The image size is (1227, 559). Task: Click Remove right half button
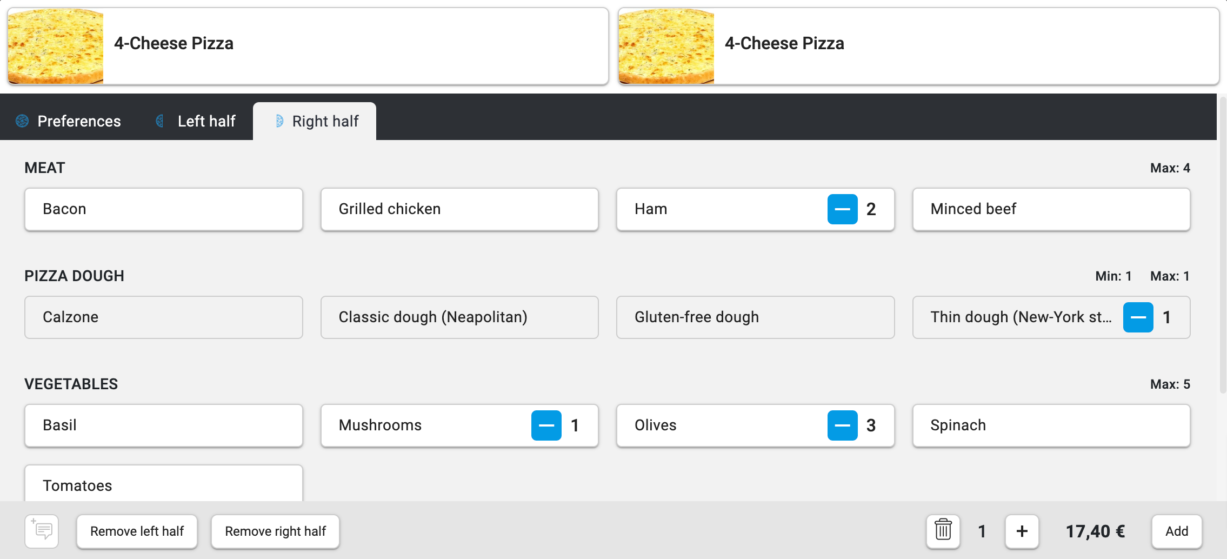coord(275,531)
